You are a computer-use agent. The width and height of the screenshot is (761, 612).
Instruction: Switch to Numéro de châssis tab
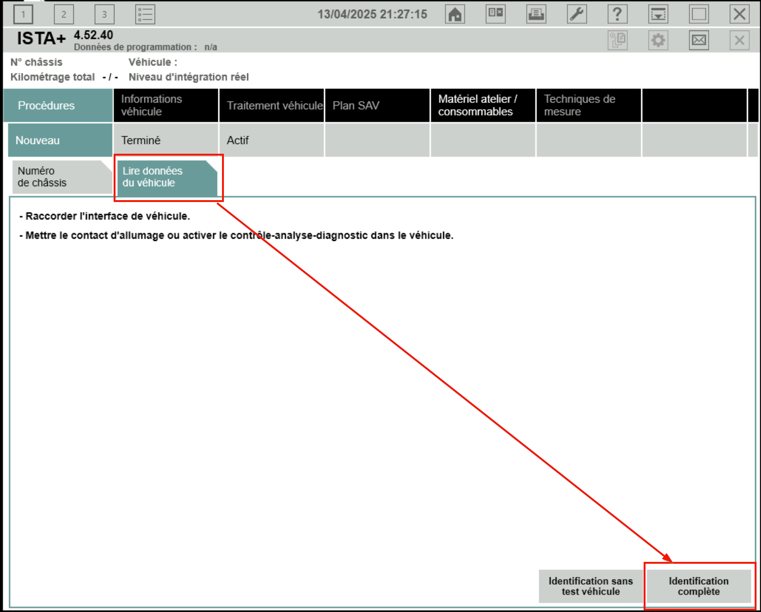[62, 177]
